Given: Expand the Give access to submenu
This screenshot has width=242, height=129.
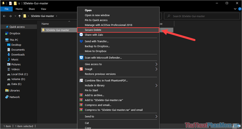Looking at the screenshot, I should click(156, 64).
